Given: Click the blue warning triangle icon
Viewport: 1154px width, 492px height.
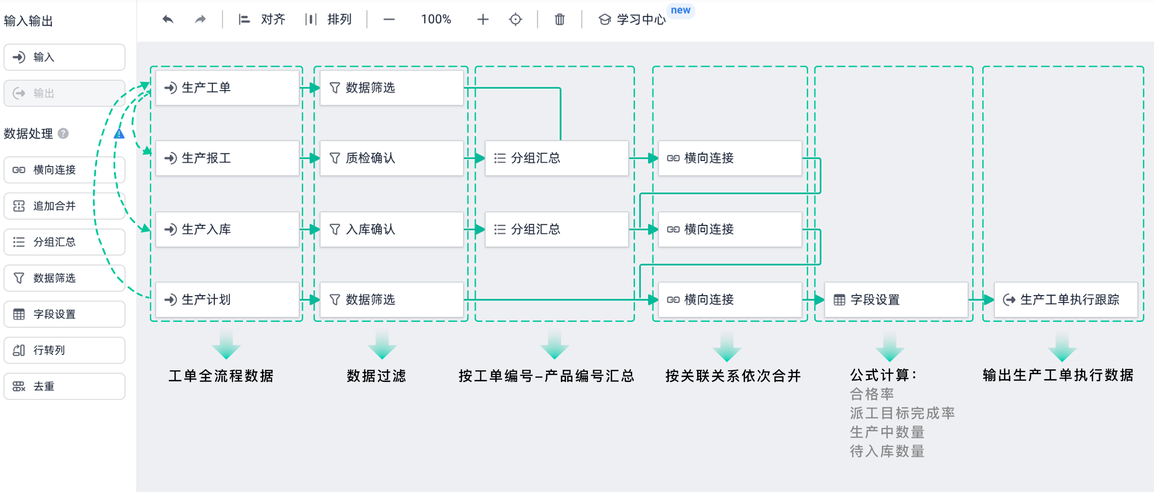Looking at the screenshot, I should pos(119,134).
